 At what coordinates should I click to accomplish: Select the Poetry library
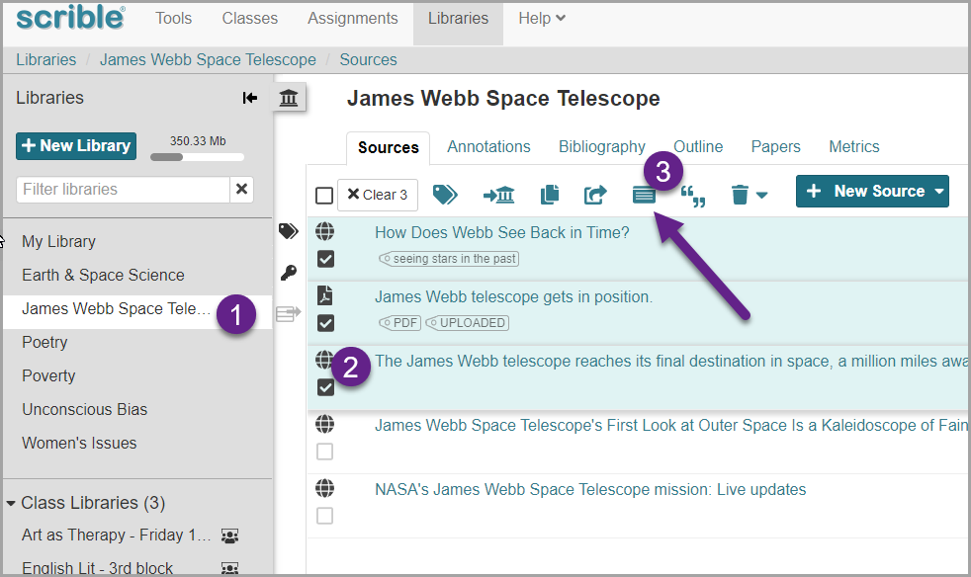[44, 343]
